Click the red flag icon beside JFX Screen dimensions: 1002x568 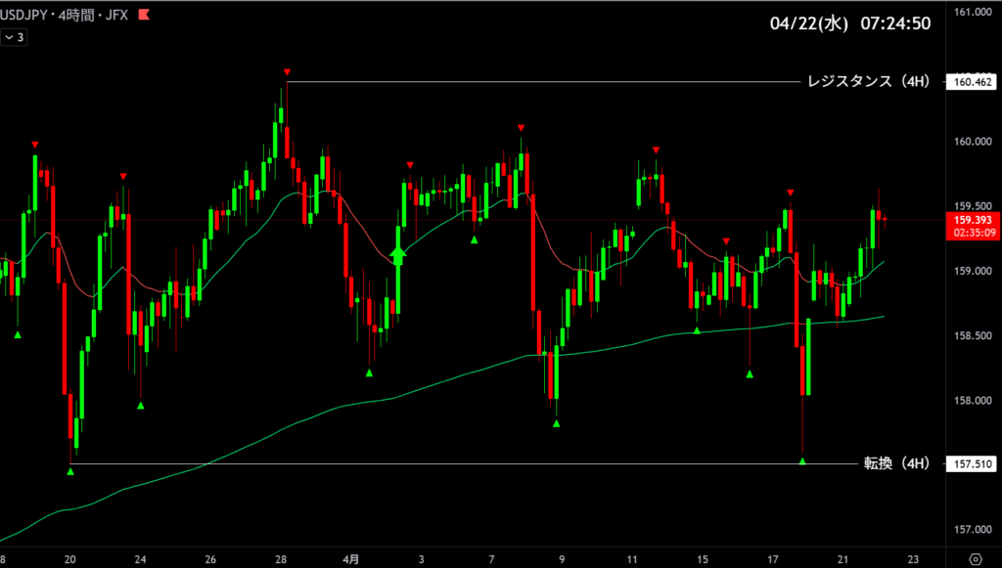[144, 15]
